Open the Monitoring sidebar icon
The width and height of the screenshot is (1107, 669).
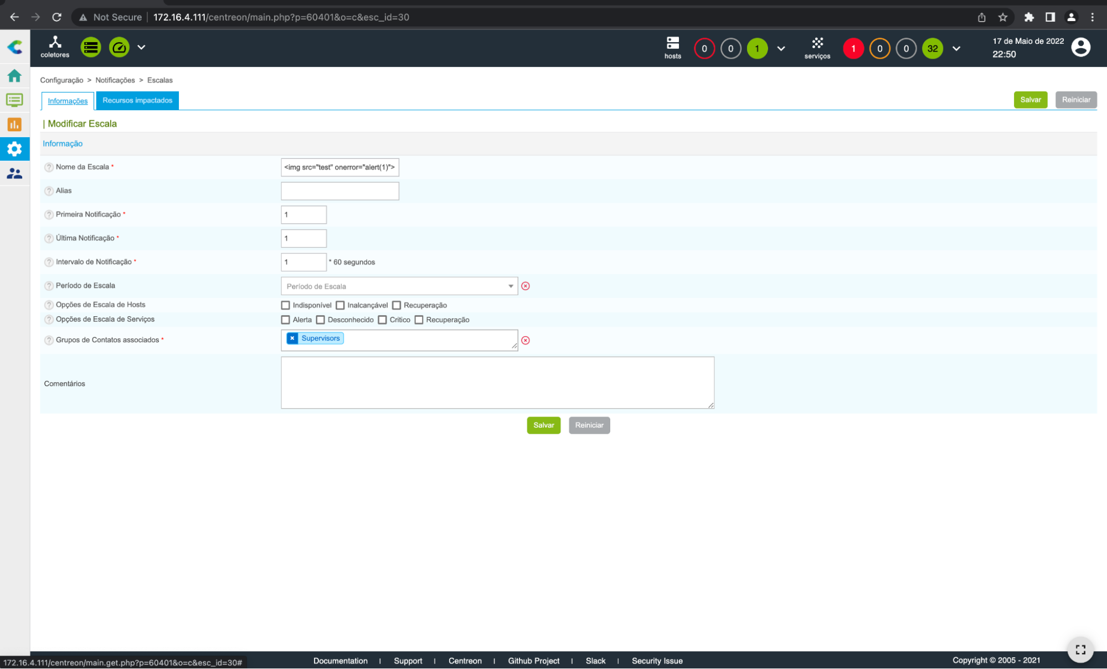(x=14, y=100)
